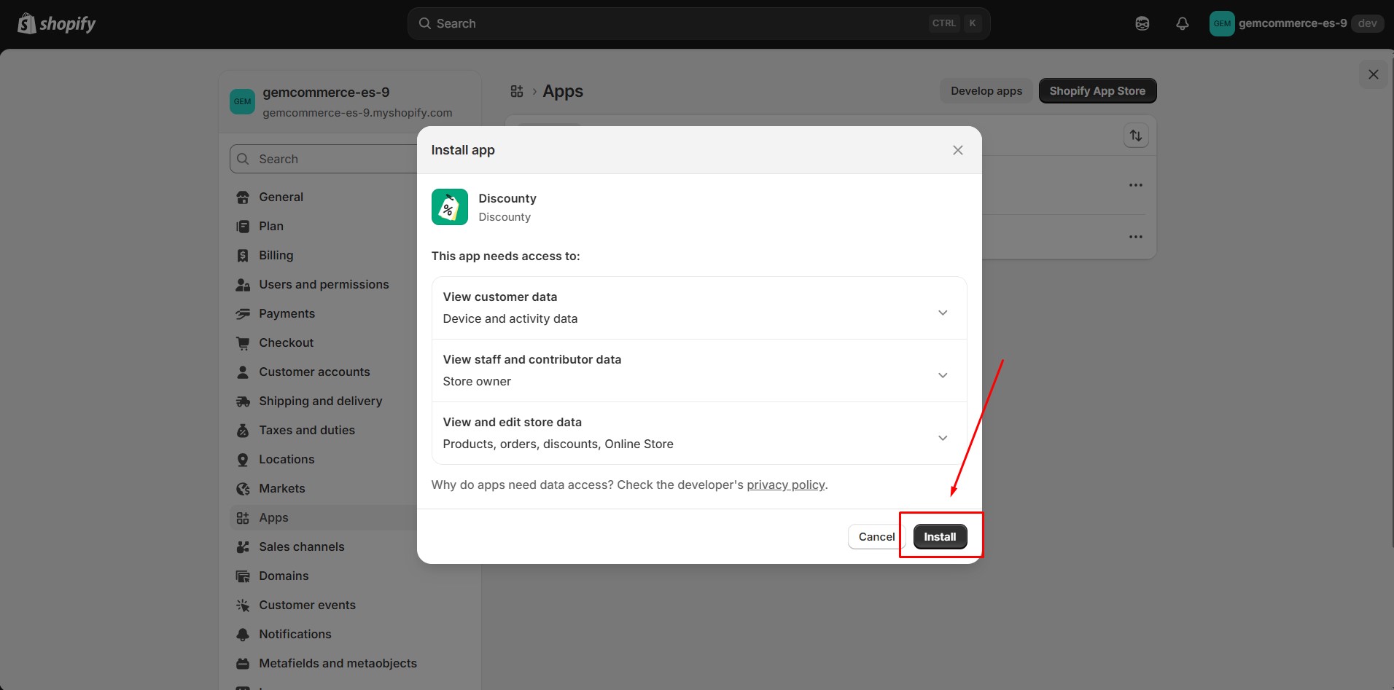Image resolution: width=1394 pixels, height=690 pixels.
Task: Select the Shipping and delivery section
Action: [x=321, y=401]
